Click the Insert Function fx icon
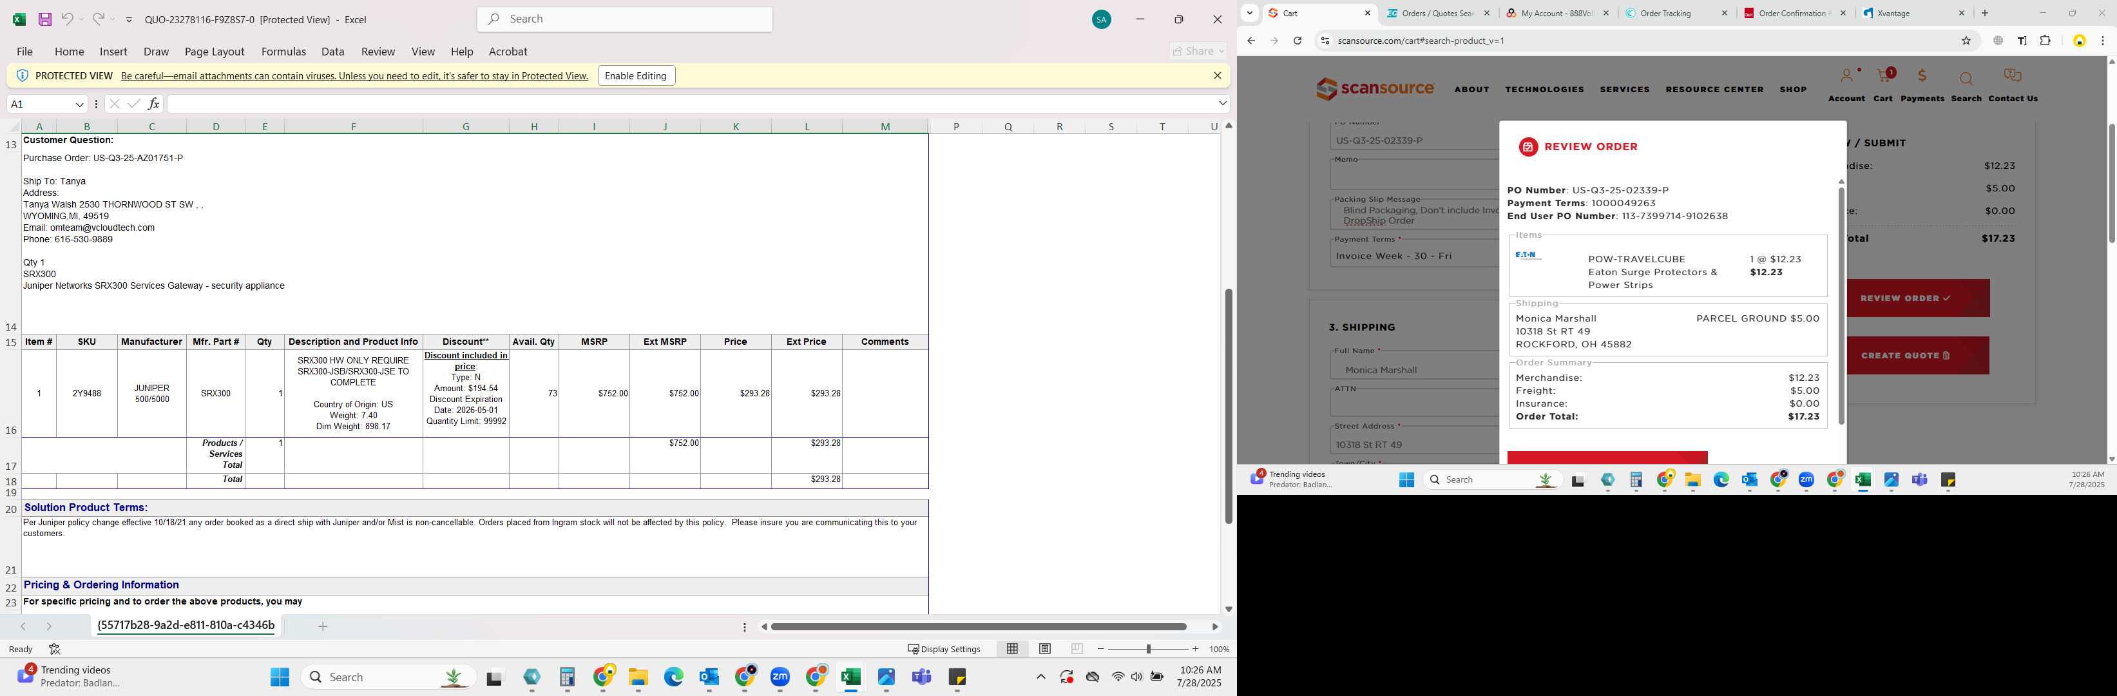The image size is (2117, 696). point(153,104)
